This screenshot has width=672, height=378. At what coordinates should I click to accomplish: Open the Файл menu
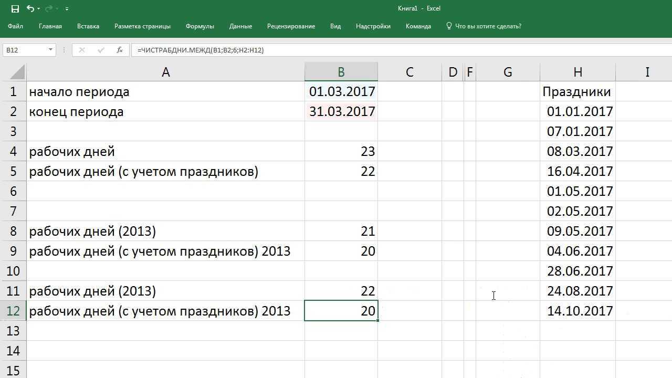point(15,26)
